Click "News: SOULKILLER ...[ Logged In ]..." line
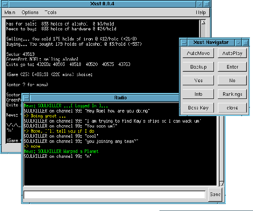This screenshot has width=253, height=211. coord(66,106)
